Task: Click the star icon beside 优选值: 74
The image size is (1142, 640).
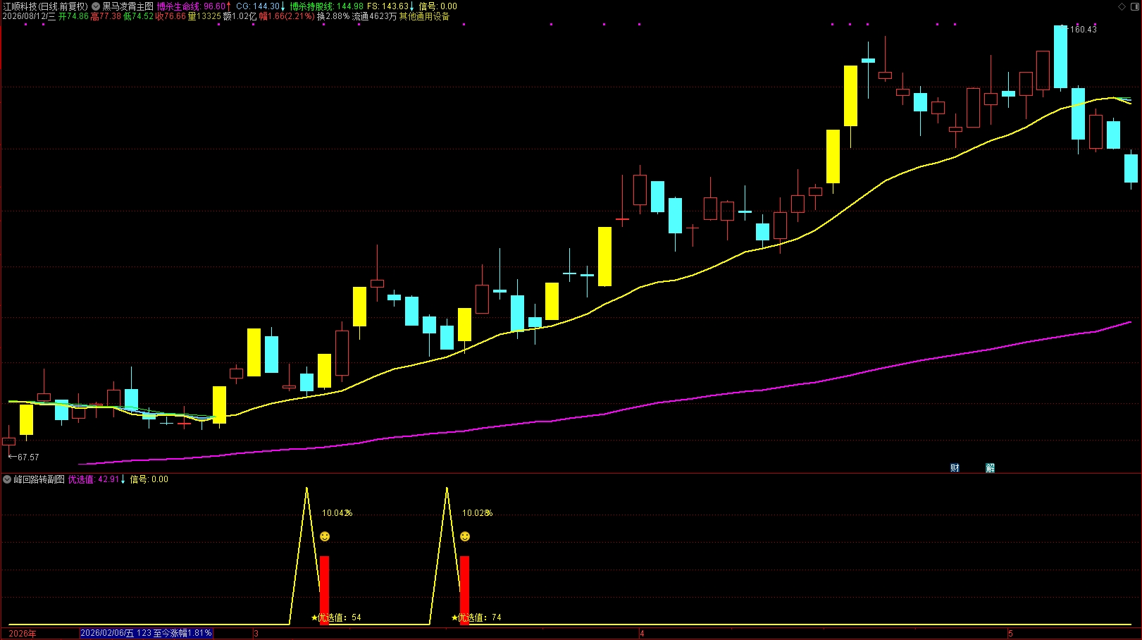Action: (455, 617)
